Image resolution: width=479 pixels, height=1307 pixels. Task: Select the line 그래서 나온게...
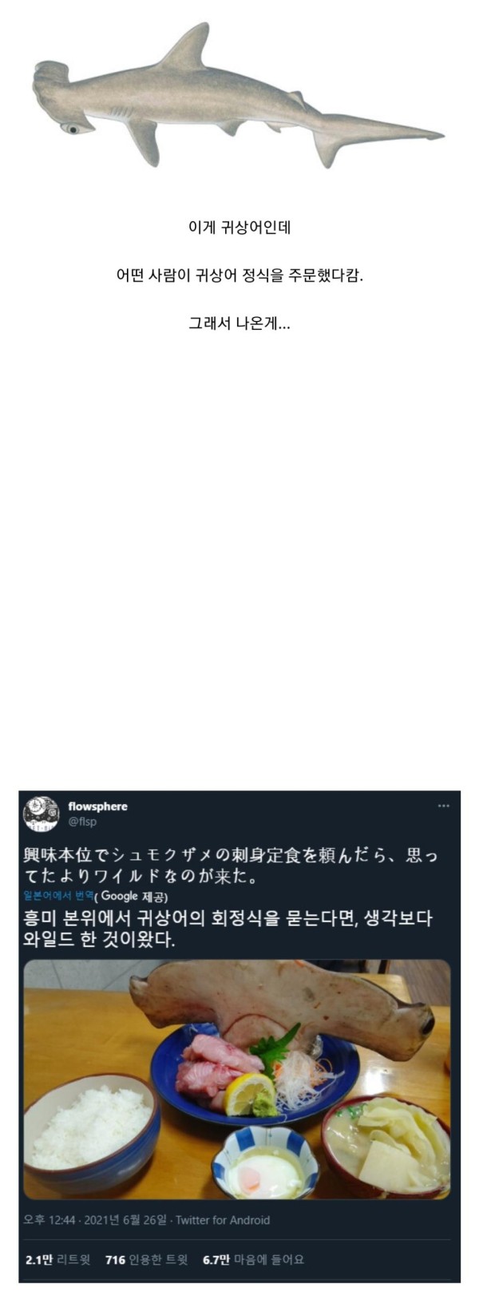click(x=239, y=324)
